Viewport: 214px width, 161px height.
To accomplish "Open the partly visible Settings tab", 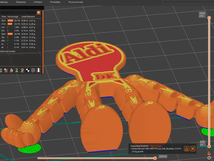I will [x=4, y=2].
